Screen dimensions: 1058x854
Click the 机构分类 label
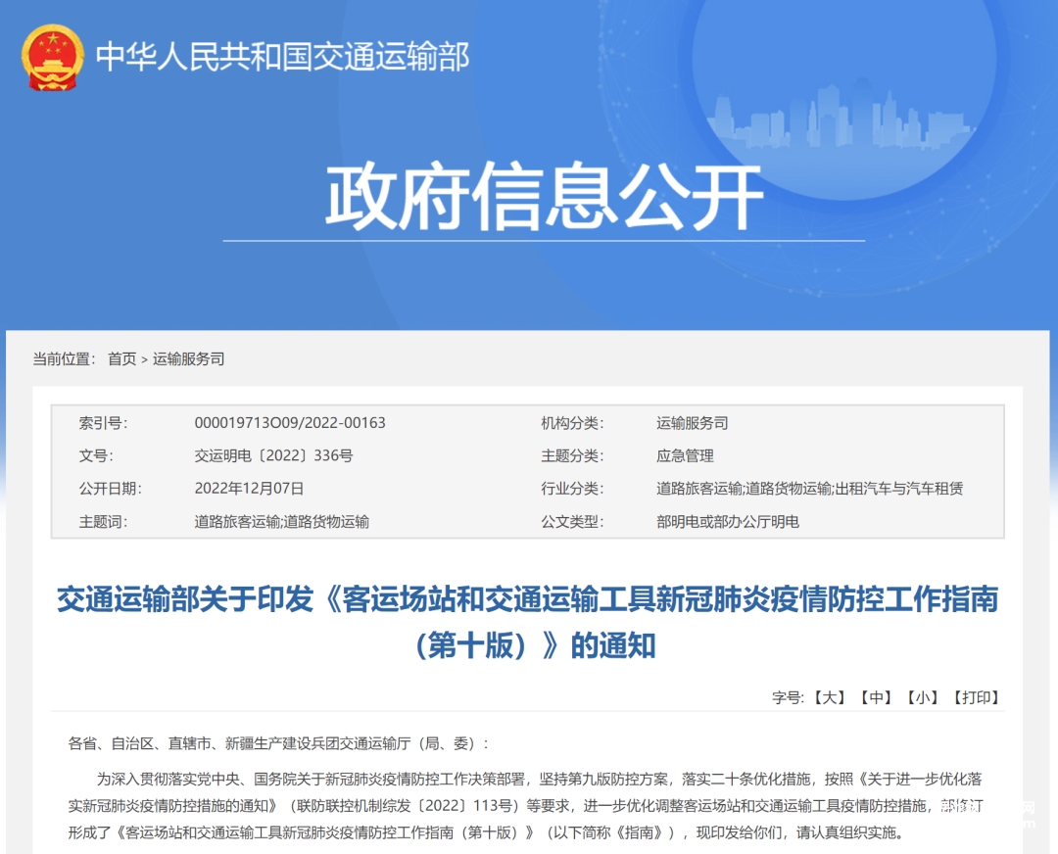[572, 423]
